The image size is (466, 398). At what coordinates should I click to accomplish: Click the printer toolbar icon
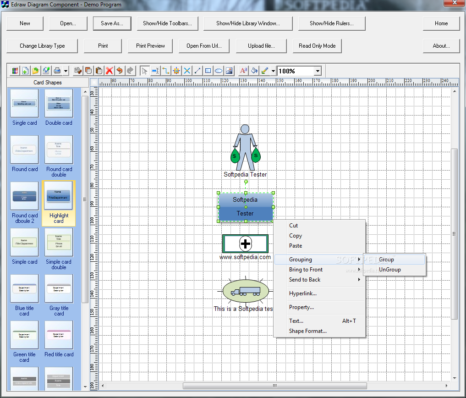(x=57, y=71)
